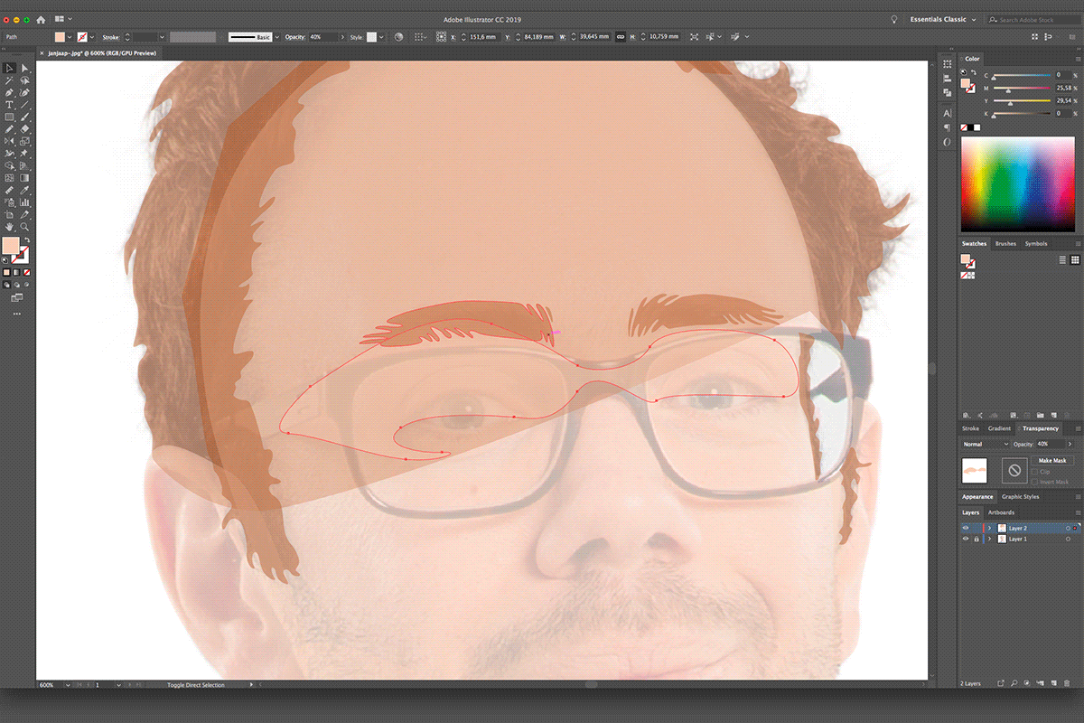
Task: Select the Type tool
Action: point(9,105)
